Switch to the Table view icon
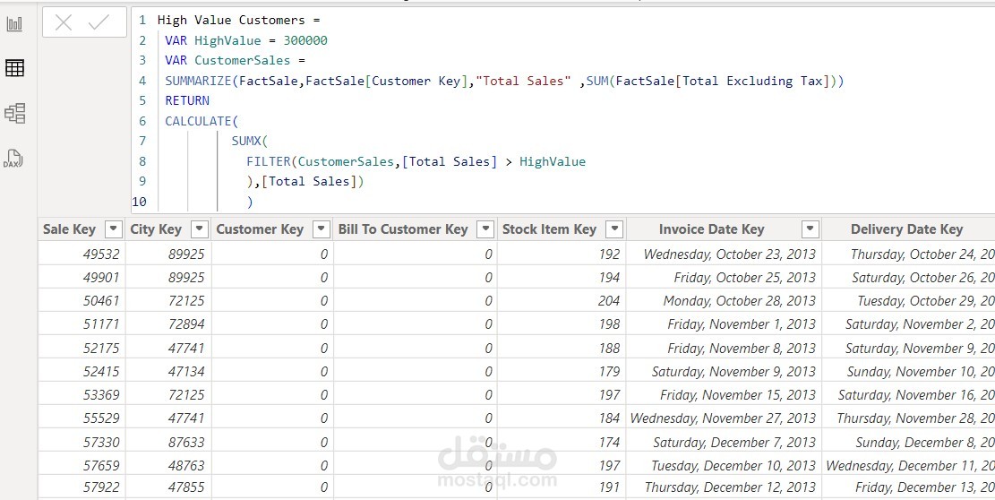Image resolution: width=995 pixels, height=500 pixels. point(14,68)
